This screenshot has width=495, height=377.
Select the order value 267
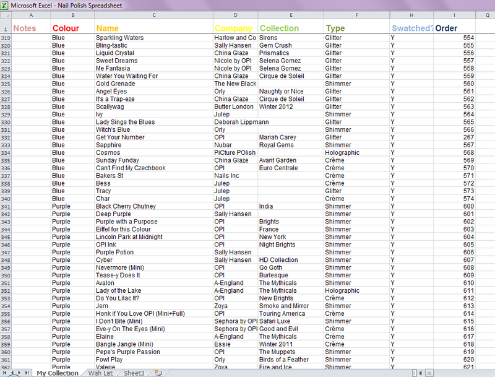coord(454,137)
